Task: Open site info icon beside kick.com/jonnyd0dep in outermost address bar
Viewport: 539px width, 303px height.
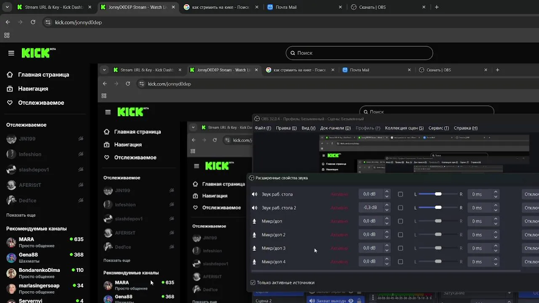Action: [x=48, y=22]
